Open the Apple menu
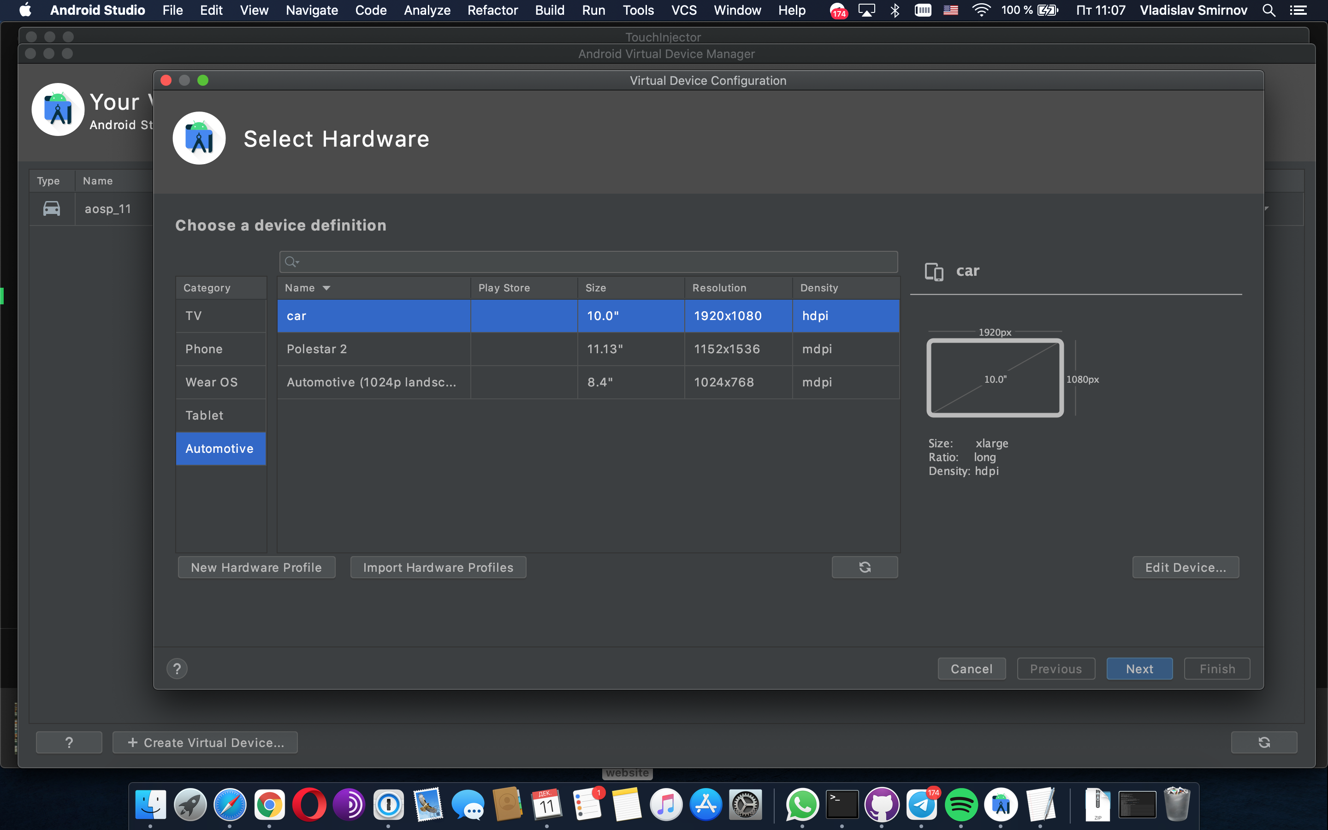This screenshot has height=830, width=1328. tap(25, 10)
